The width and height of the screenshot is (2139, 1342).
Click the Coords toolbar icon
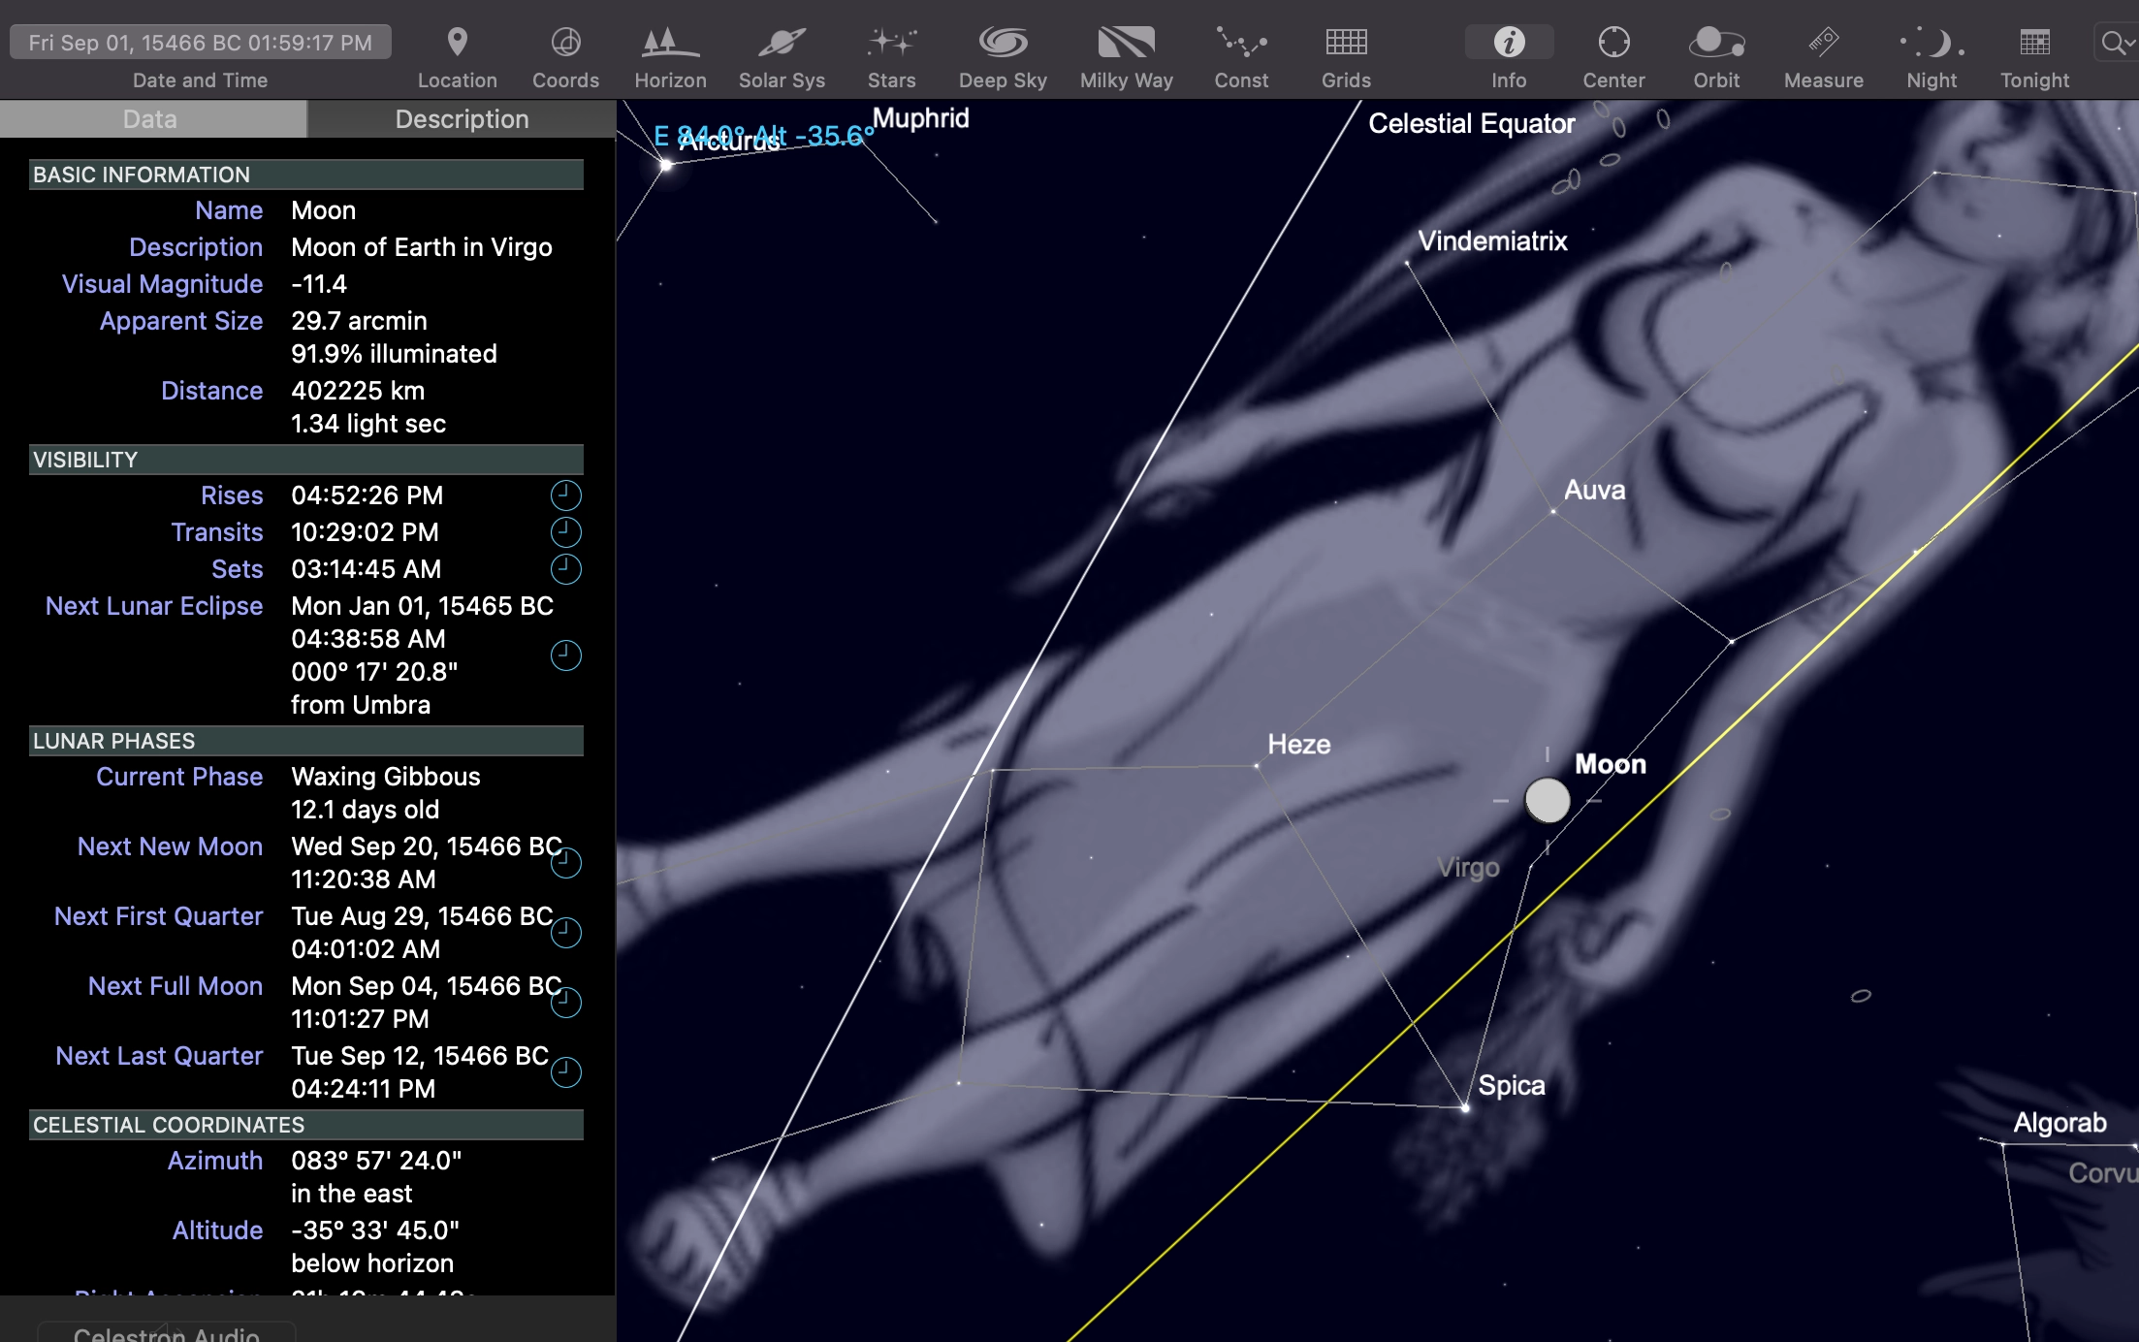point(565,43)
